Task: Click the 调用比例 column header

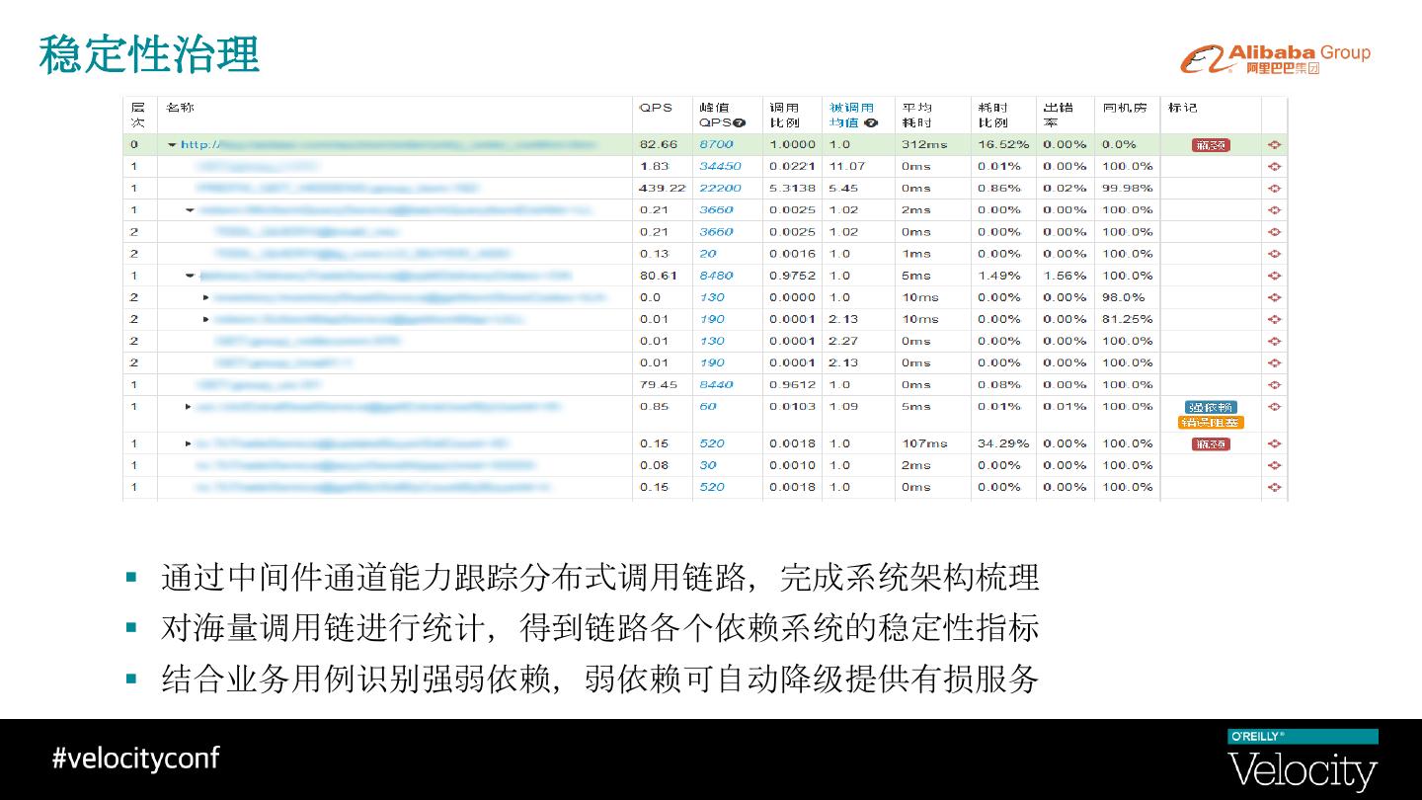Action: (x=785, y=116)
